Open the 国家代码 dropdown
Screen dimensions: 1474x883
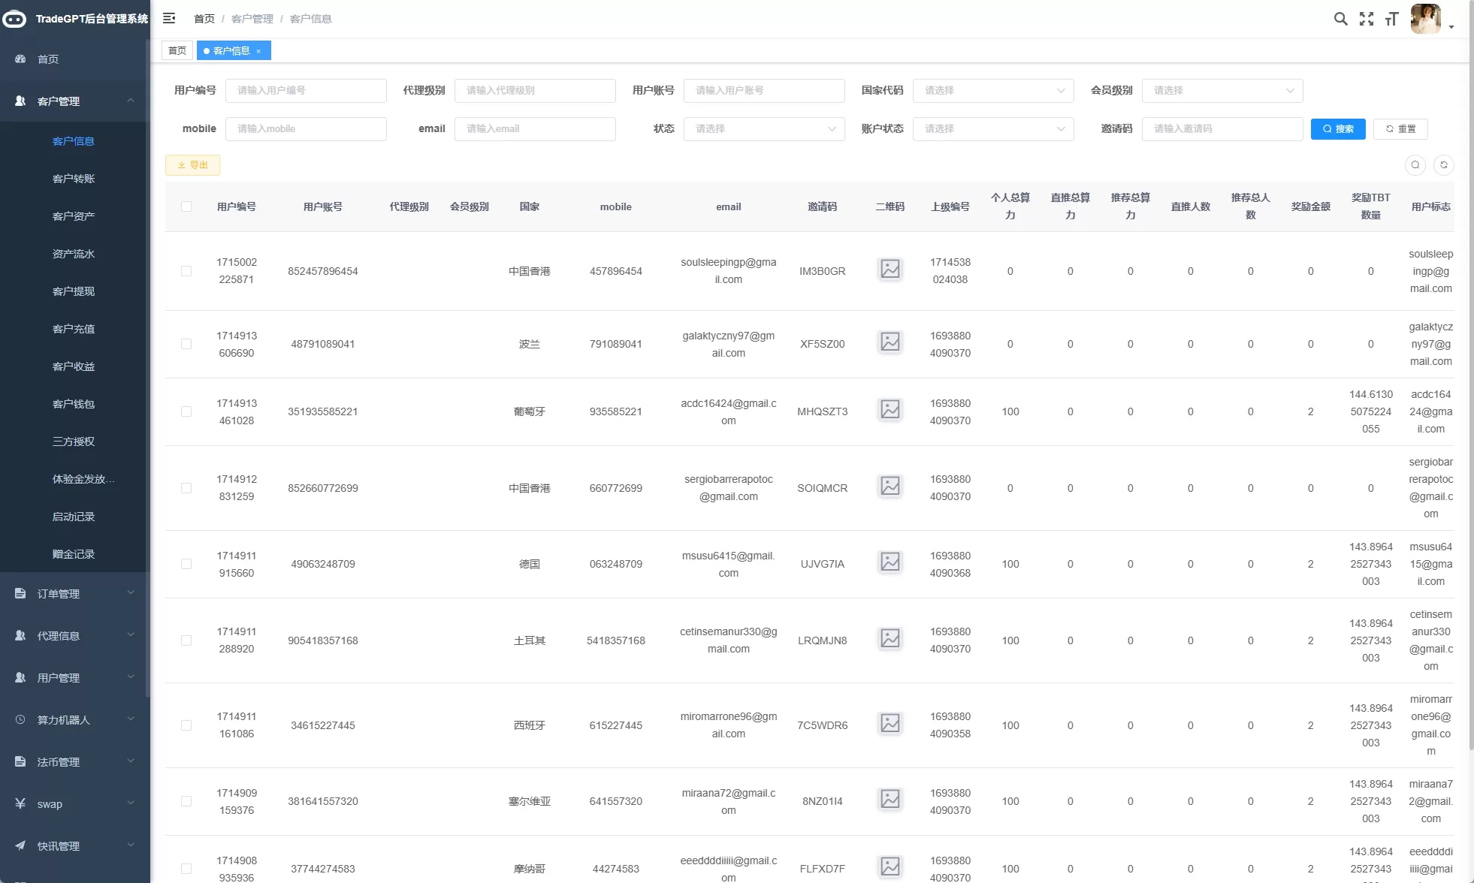tap(993, 90)
